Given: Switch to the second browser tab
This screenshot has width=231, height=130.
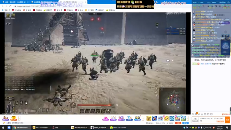Looking at the screenshot, I should click(44, 2).
